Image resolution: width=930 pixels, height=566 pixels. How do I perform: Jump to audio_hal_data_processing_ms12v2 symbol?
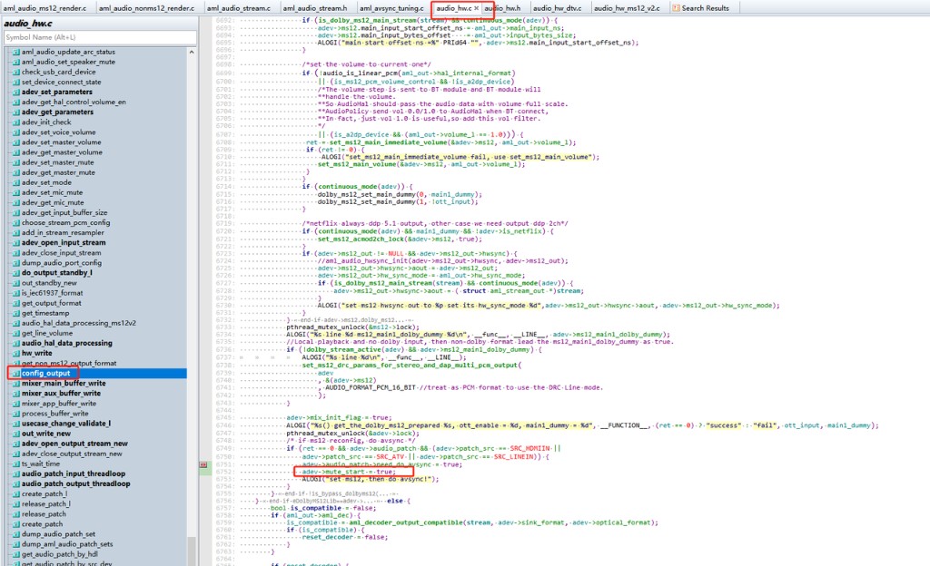[79, 324]
